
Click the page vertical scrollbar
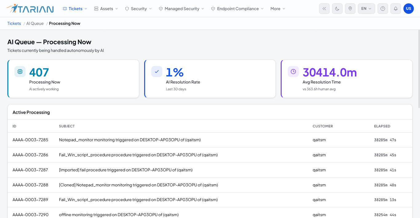[x=419, y=69]
